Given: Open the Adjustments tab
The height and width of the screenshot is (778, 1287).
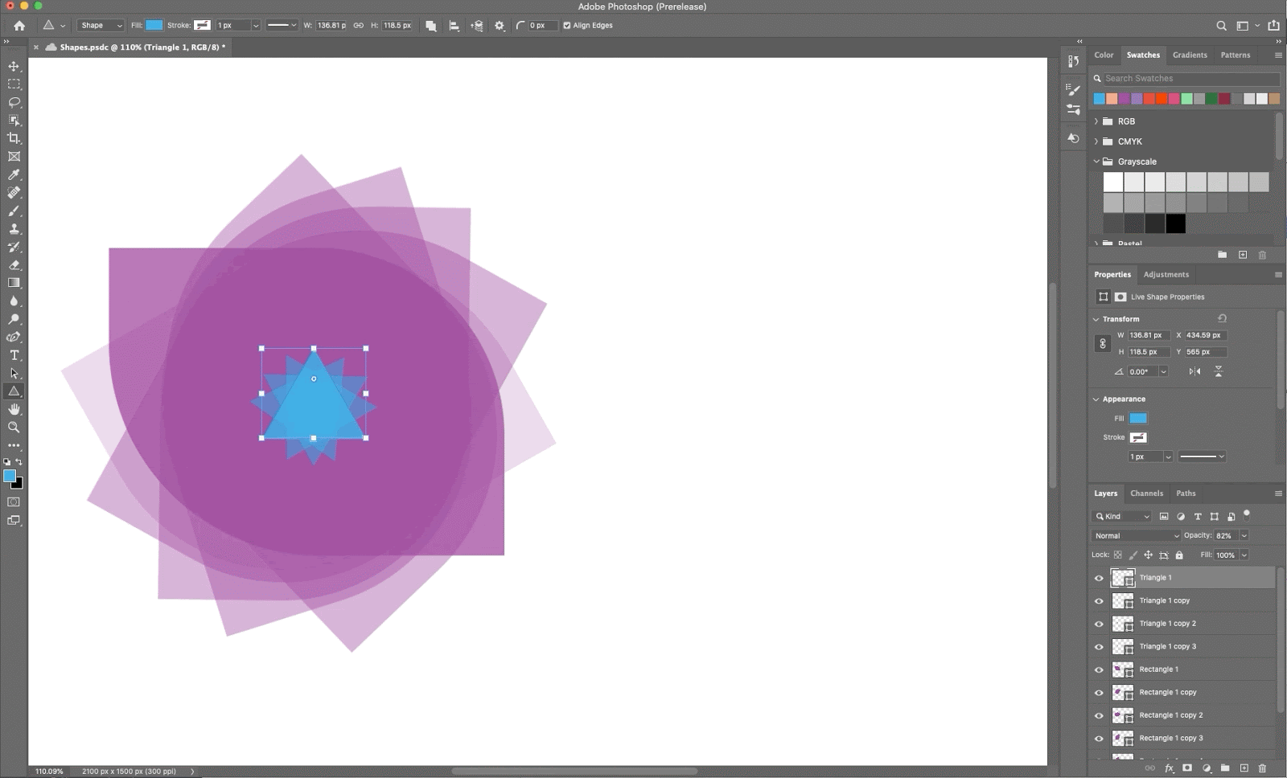Looking at the screenshot, I should pos(1166,274).
